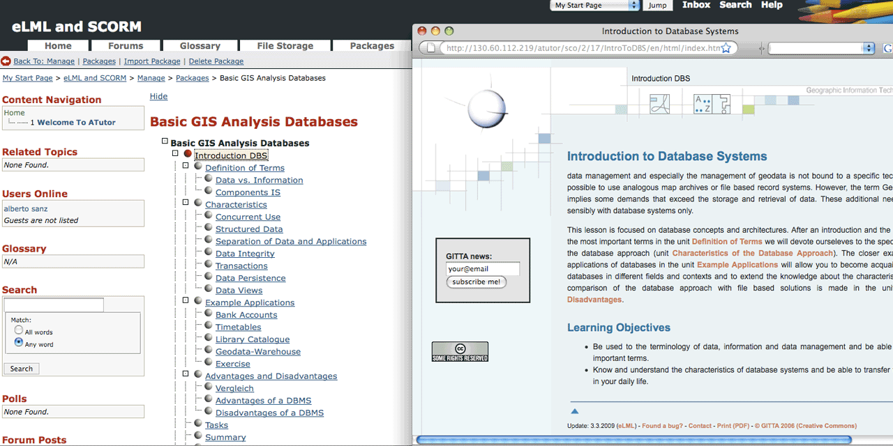Click the bullet beside Concurrent Use
Screen dimensions: 893x446
[x=209, y=215]
